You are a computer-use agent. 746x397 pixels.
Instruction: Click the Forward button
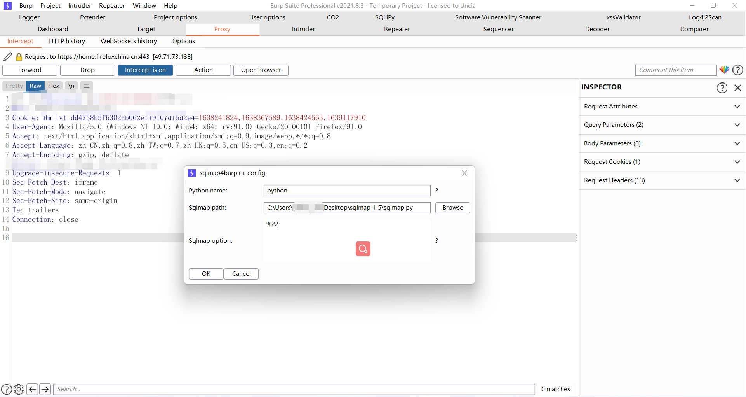(x=30, y=70)
